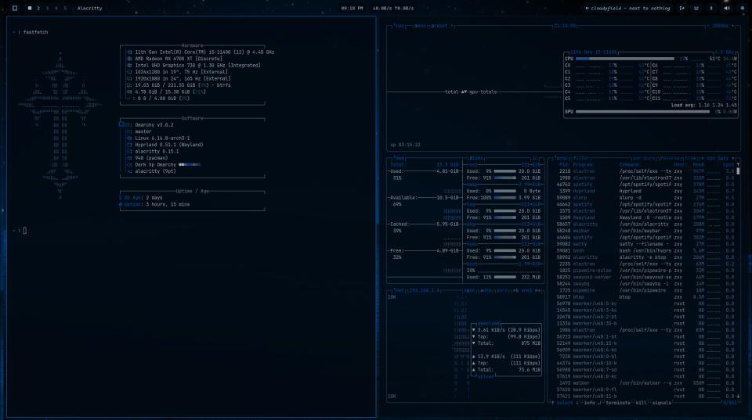Click the active workspace dot indicator
This screenshot has width=752, height=420.
pos(30,8)
